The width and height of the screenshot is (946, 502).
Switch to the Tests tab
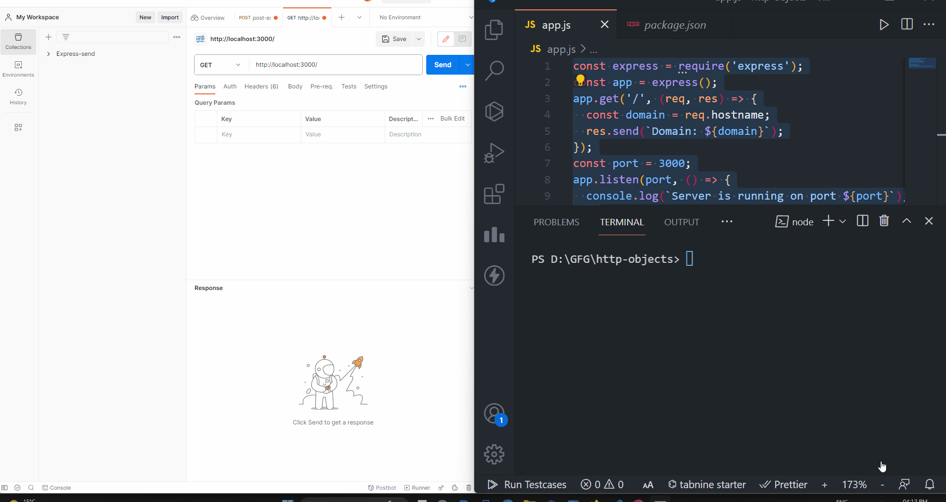coord(349,86)
